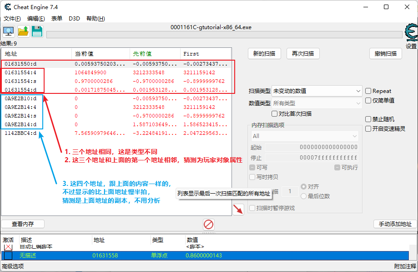This screenshot has height=272, width=418.
Task: Click the 手动添加地址 button
Action: pyautogui.click(x=395, y=224)
